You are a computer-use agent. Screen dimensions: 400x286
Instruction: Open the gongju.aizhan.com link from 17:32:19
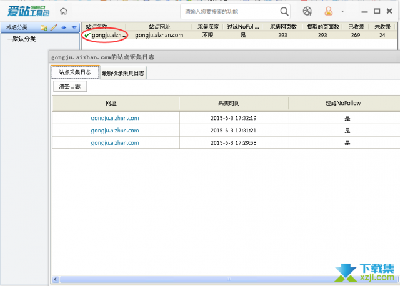click(115, 118)
